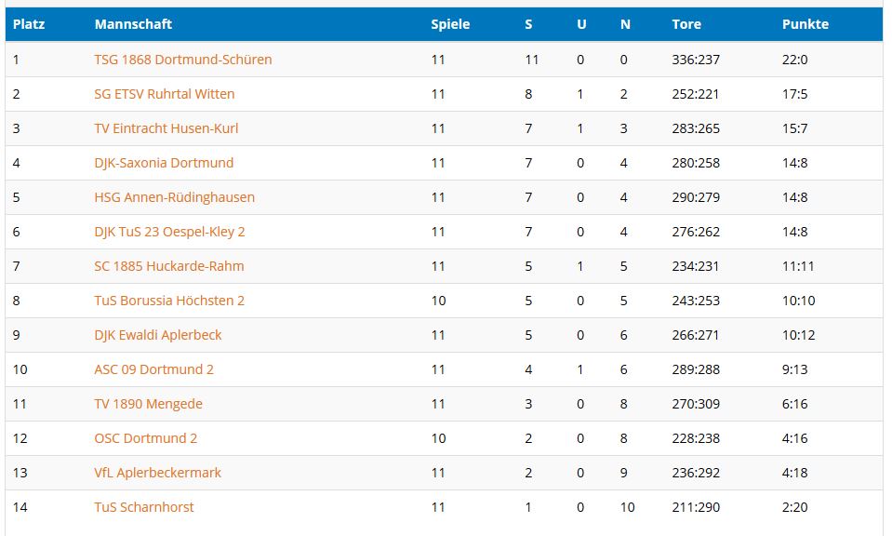892x536 pixels.
Task: Click the Punkte column header
Action: pos(805,24)
